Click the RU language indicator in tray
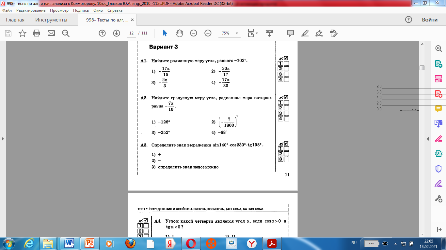The height and width of the screenshot is (250, 446). (x=354, y=243)
